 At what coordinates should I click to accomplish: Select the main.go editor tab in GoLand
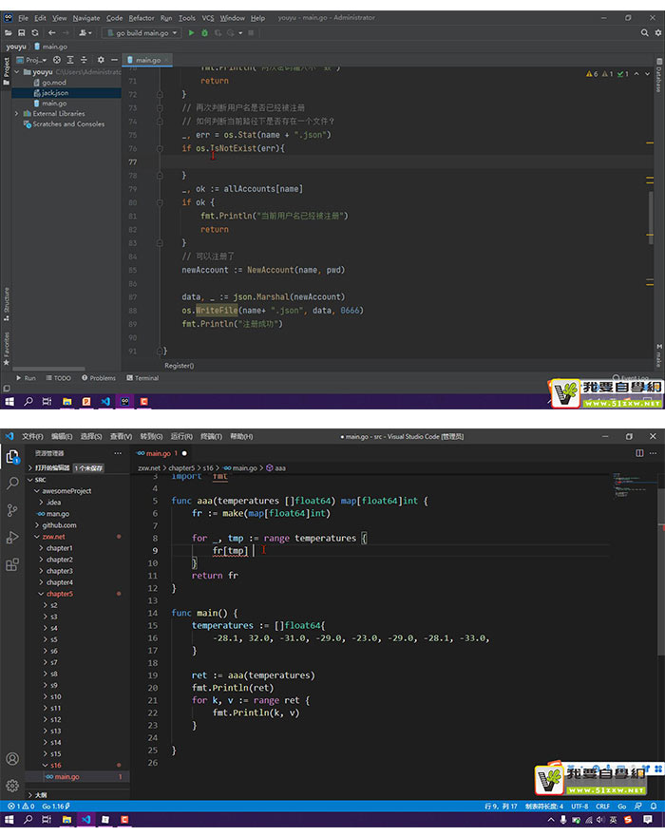147,60
